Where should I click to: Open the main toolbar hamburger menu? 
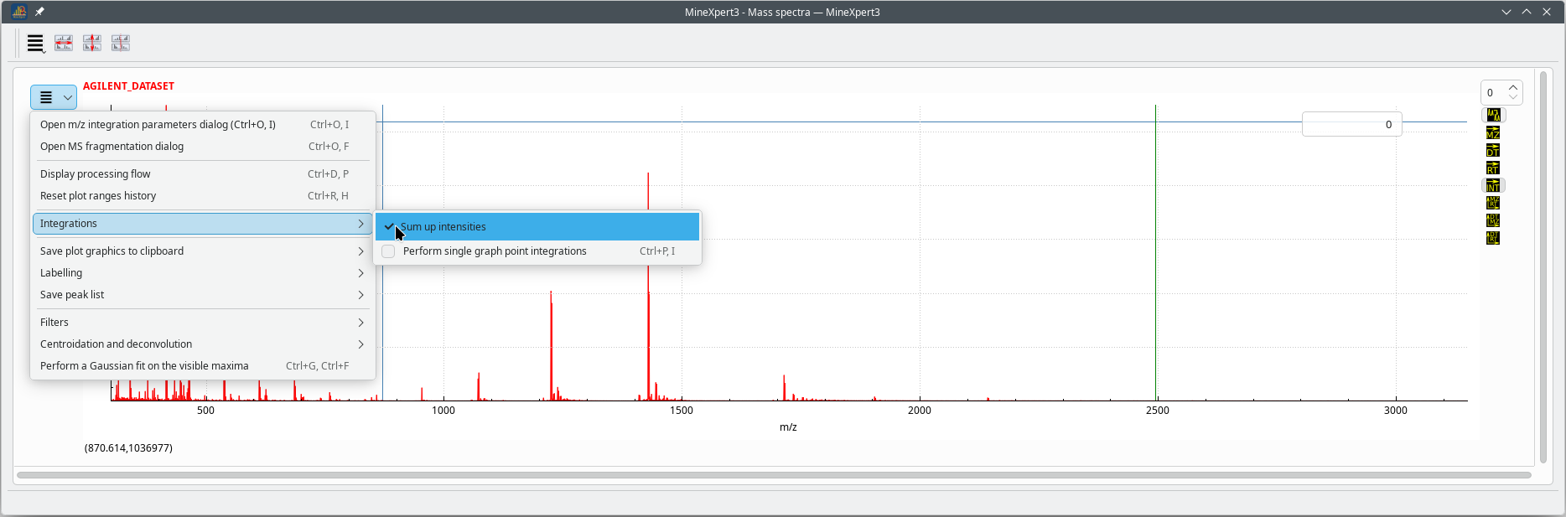pos(35,43)
